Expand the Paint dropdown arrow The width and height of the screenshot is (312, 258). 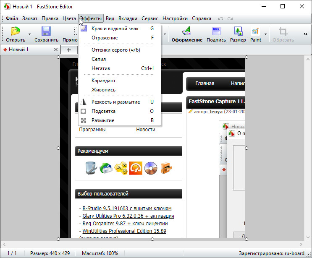265,34
